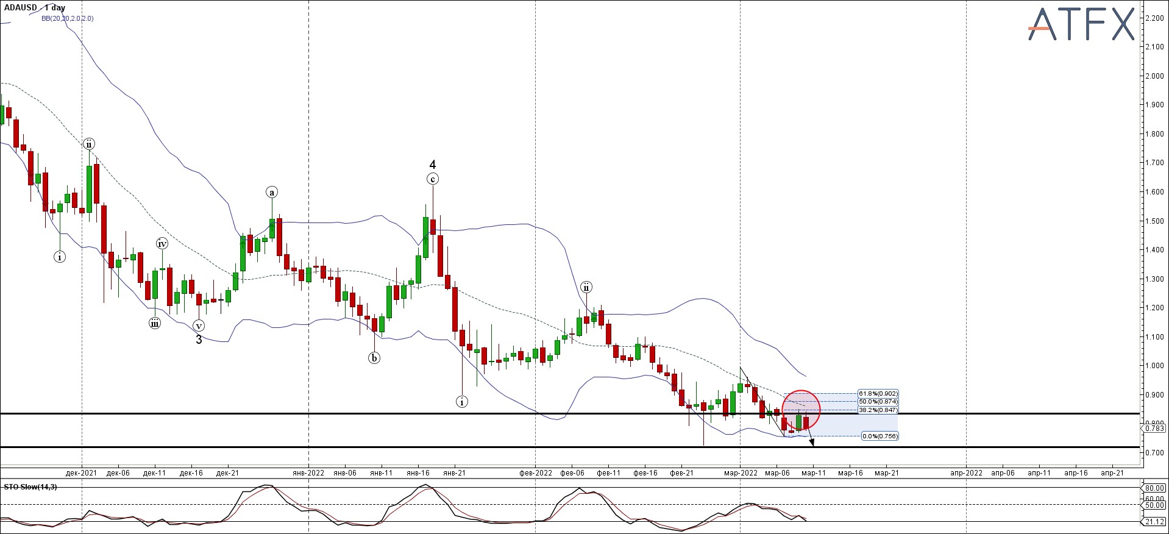Click the circled "iii" wave marker
Image resolution: width=1169 pixels, height=534 pixels.
(155, 323)
